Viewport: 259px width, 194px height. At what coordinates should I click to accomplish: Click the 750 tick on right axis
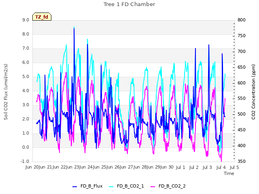tap(242, 36)
